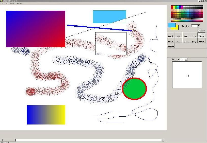Click the yellow background color box
Image resolution: width=207 pixels, height=143 pixels.
coord(177,28)
